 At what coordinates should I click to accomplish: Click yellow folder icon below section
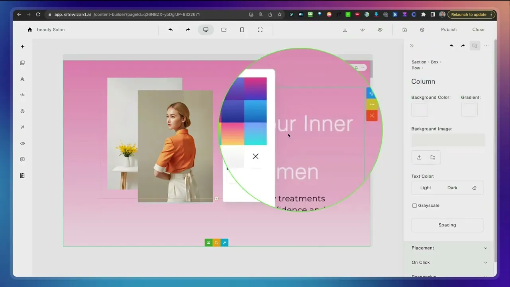(x=216, y=243)
